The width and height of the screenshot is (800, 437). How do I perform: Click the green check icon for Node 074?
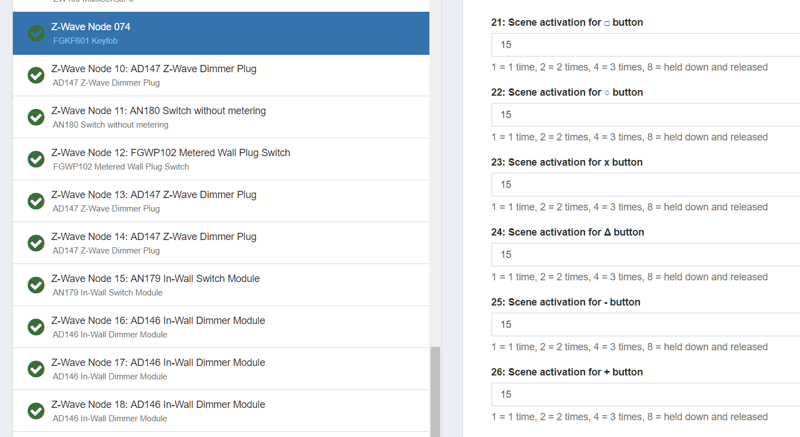36,34
